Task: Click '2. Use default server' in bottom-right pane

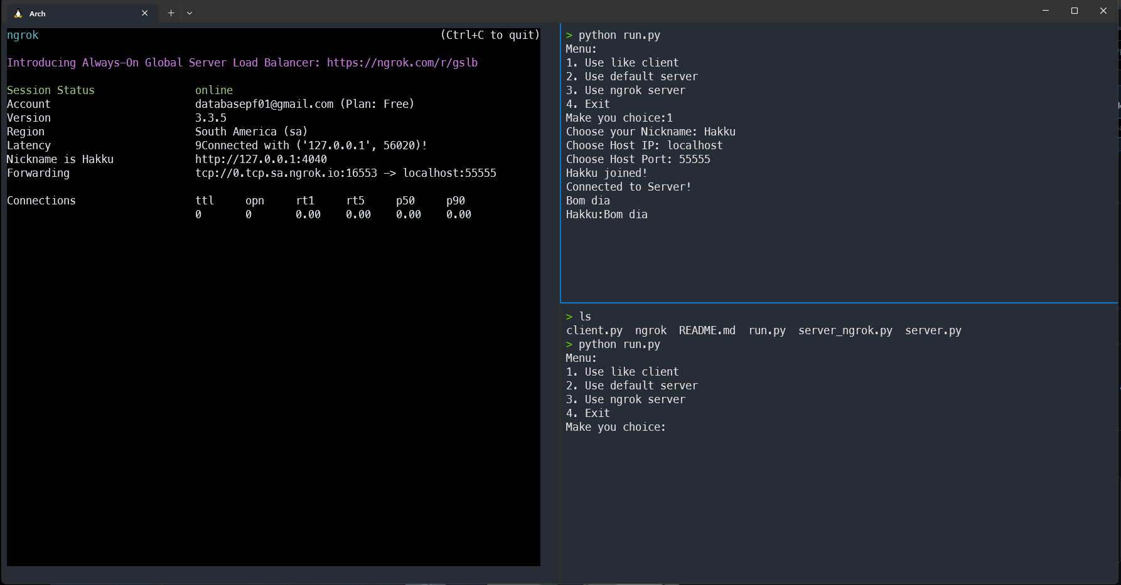Action: (632, 386)
